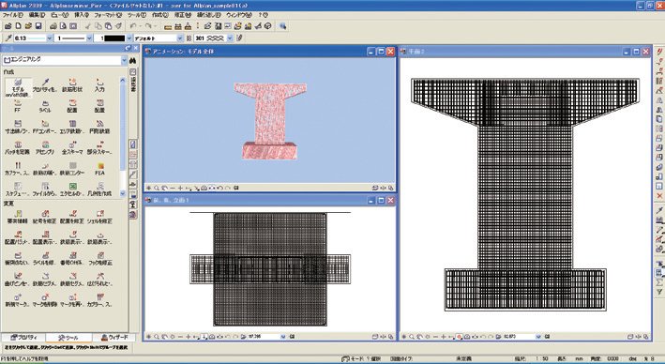Expand the pen thickness 0.13 dropdown
Viewport: 665px width, 364px height.
pyautogui.click(x=50, y=38)
